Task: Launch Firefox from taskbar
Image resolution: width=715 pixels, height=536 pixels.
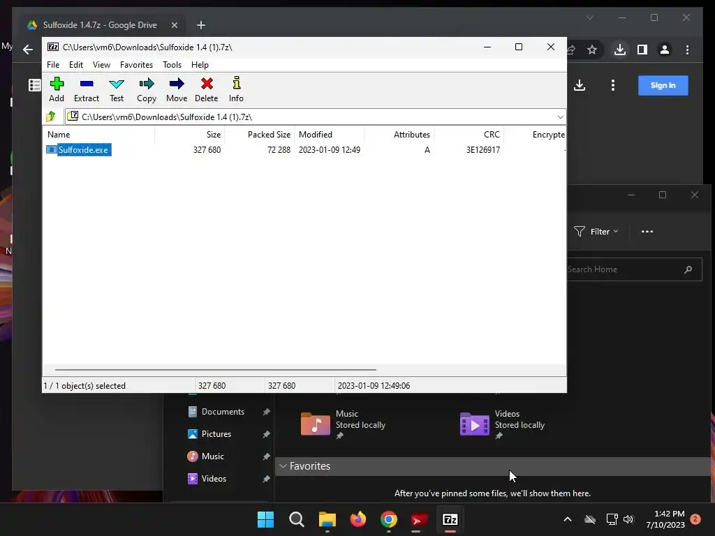Action: (x=358, y=519)
